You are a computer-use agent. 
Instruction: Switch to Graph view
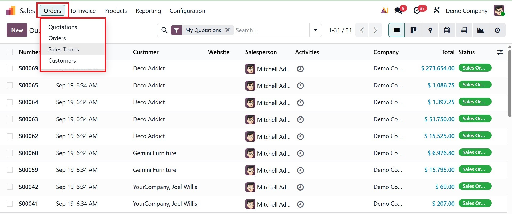point(481,30)
